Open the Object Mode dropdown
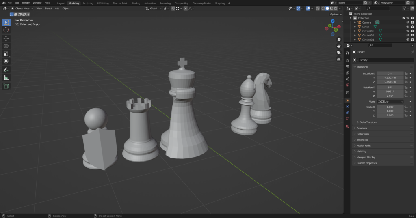Viewport: 416px width, 218px height. [x=22, y=9]
